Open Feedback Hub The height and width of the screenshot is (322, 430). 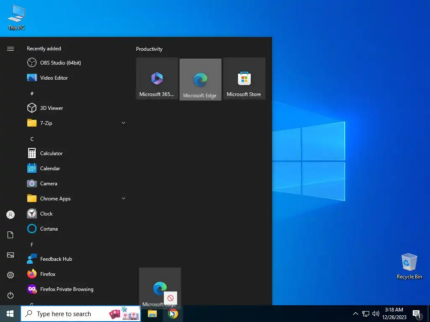pos(76,259)
